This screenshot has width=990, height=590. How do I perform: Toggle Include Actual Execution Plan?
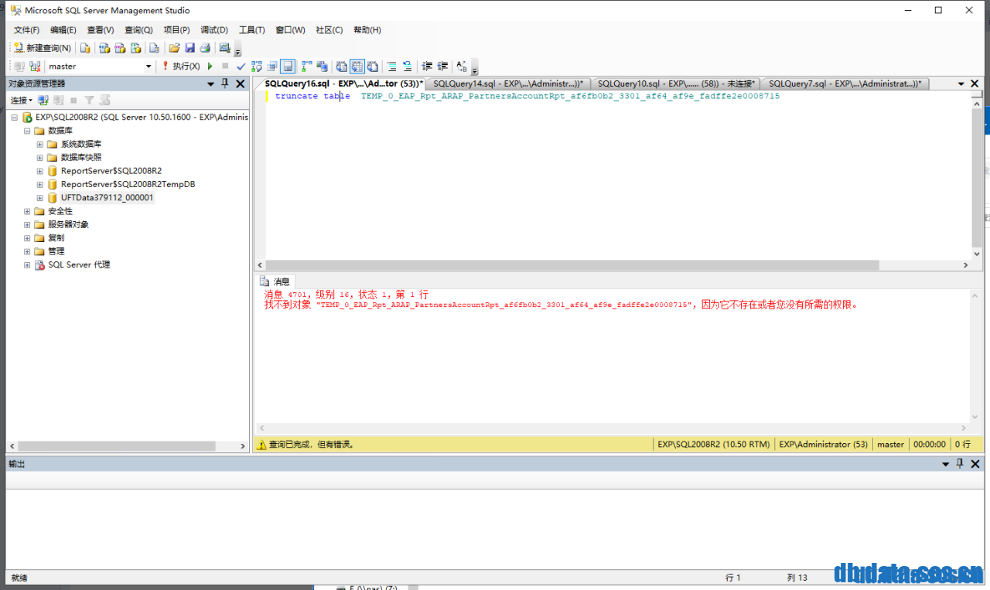(x=306, y=67)
